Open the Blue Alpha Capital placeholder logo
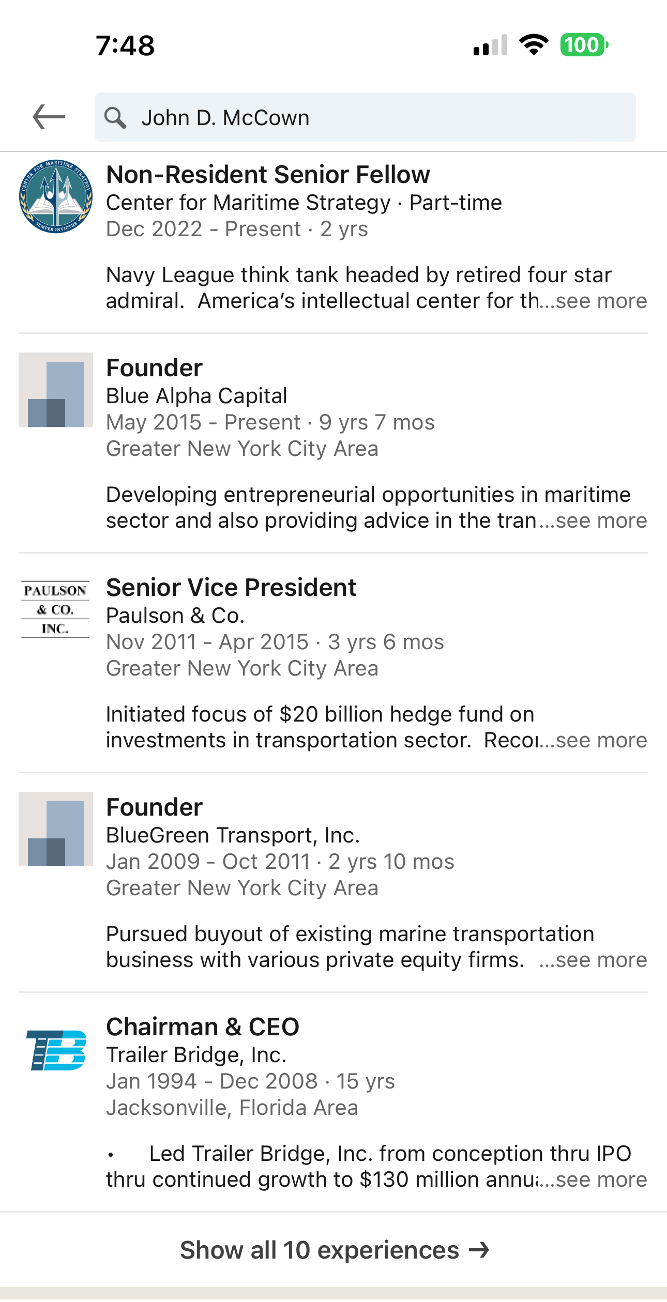 coord(56,390)
